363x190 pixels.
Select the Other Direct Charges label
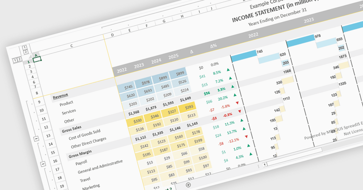(89, 143)
